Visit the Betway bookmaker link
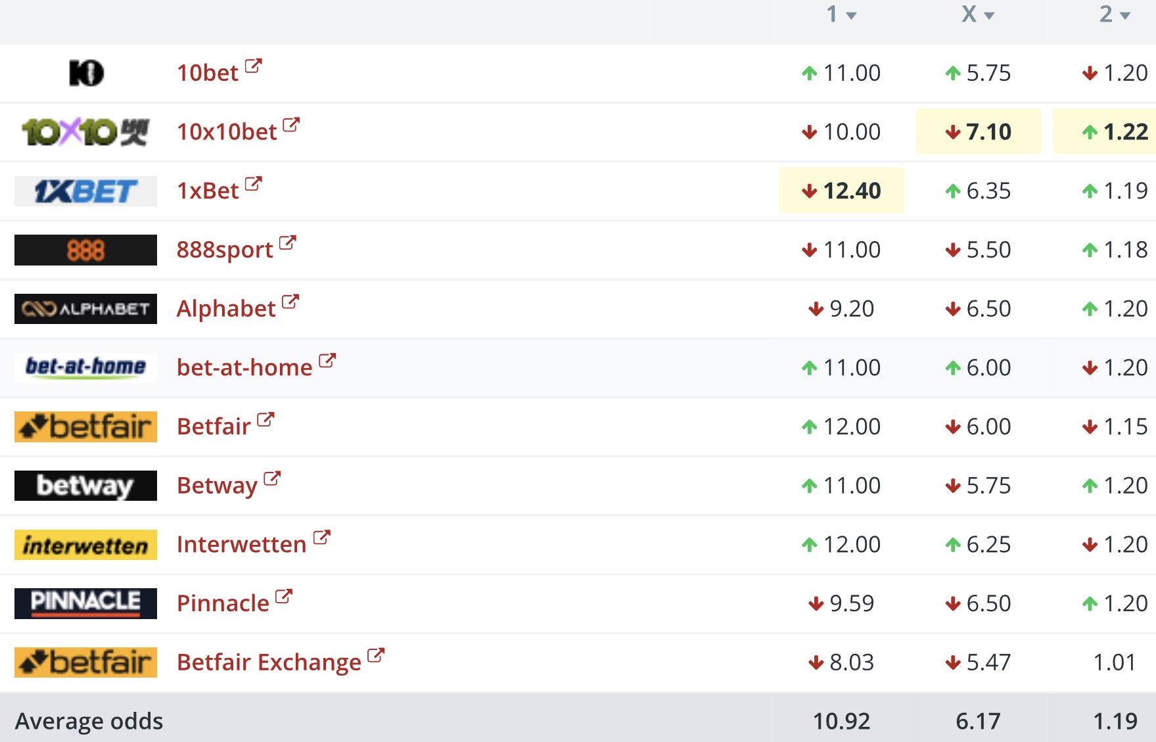 pyautogui.click(x=217, y=486)
